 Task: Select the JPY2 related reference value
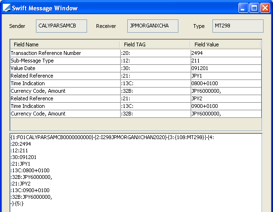click(226, 98)
